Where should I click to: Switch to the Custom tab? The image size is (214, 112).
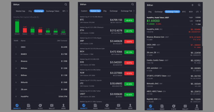(84, 11)
